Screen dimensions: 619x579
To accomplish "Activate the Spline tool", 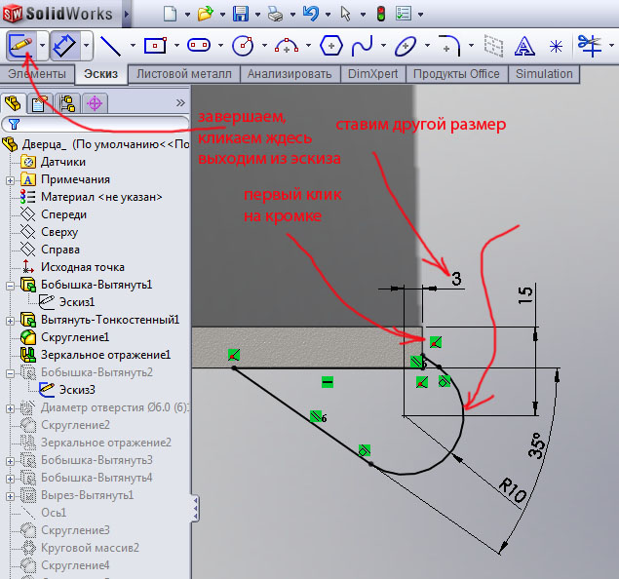I will (362, 45).
